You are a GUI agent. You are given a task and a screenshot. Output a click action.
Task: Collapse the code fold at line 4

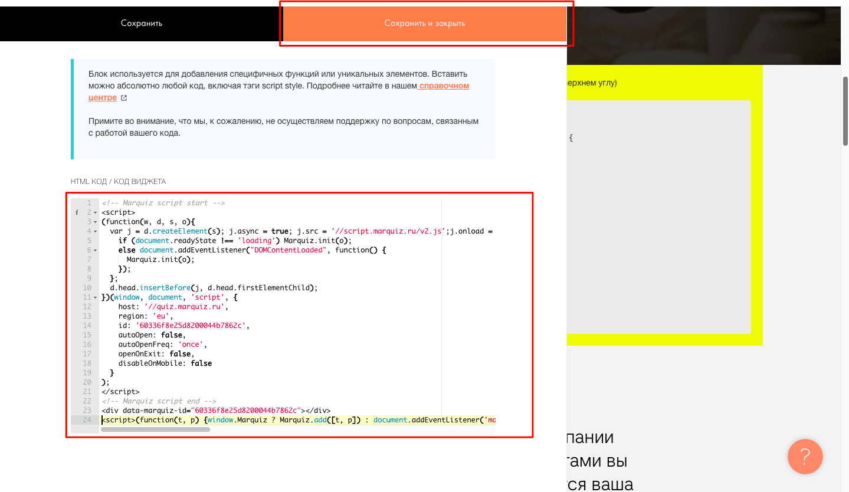pos(95,231)
